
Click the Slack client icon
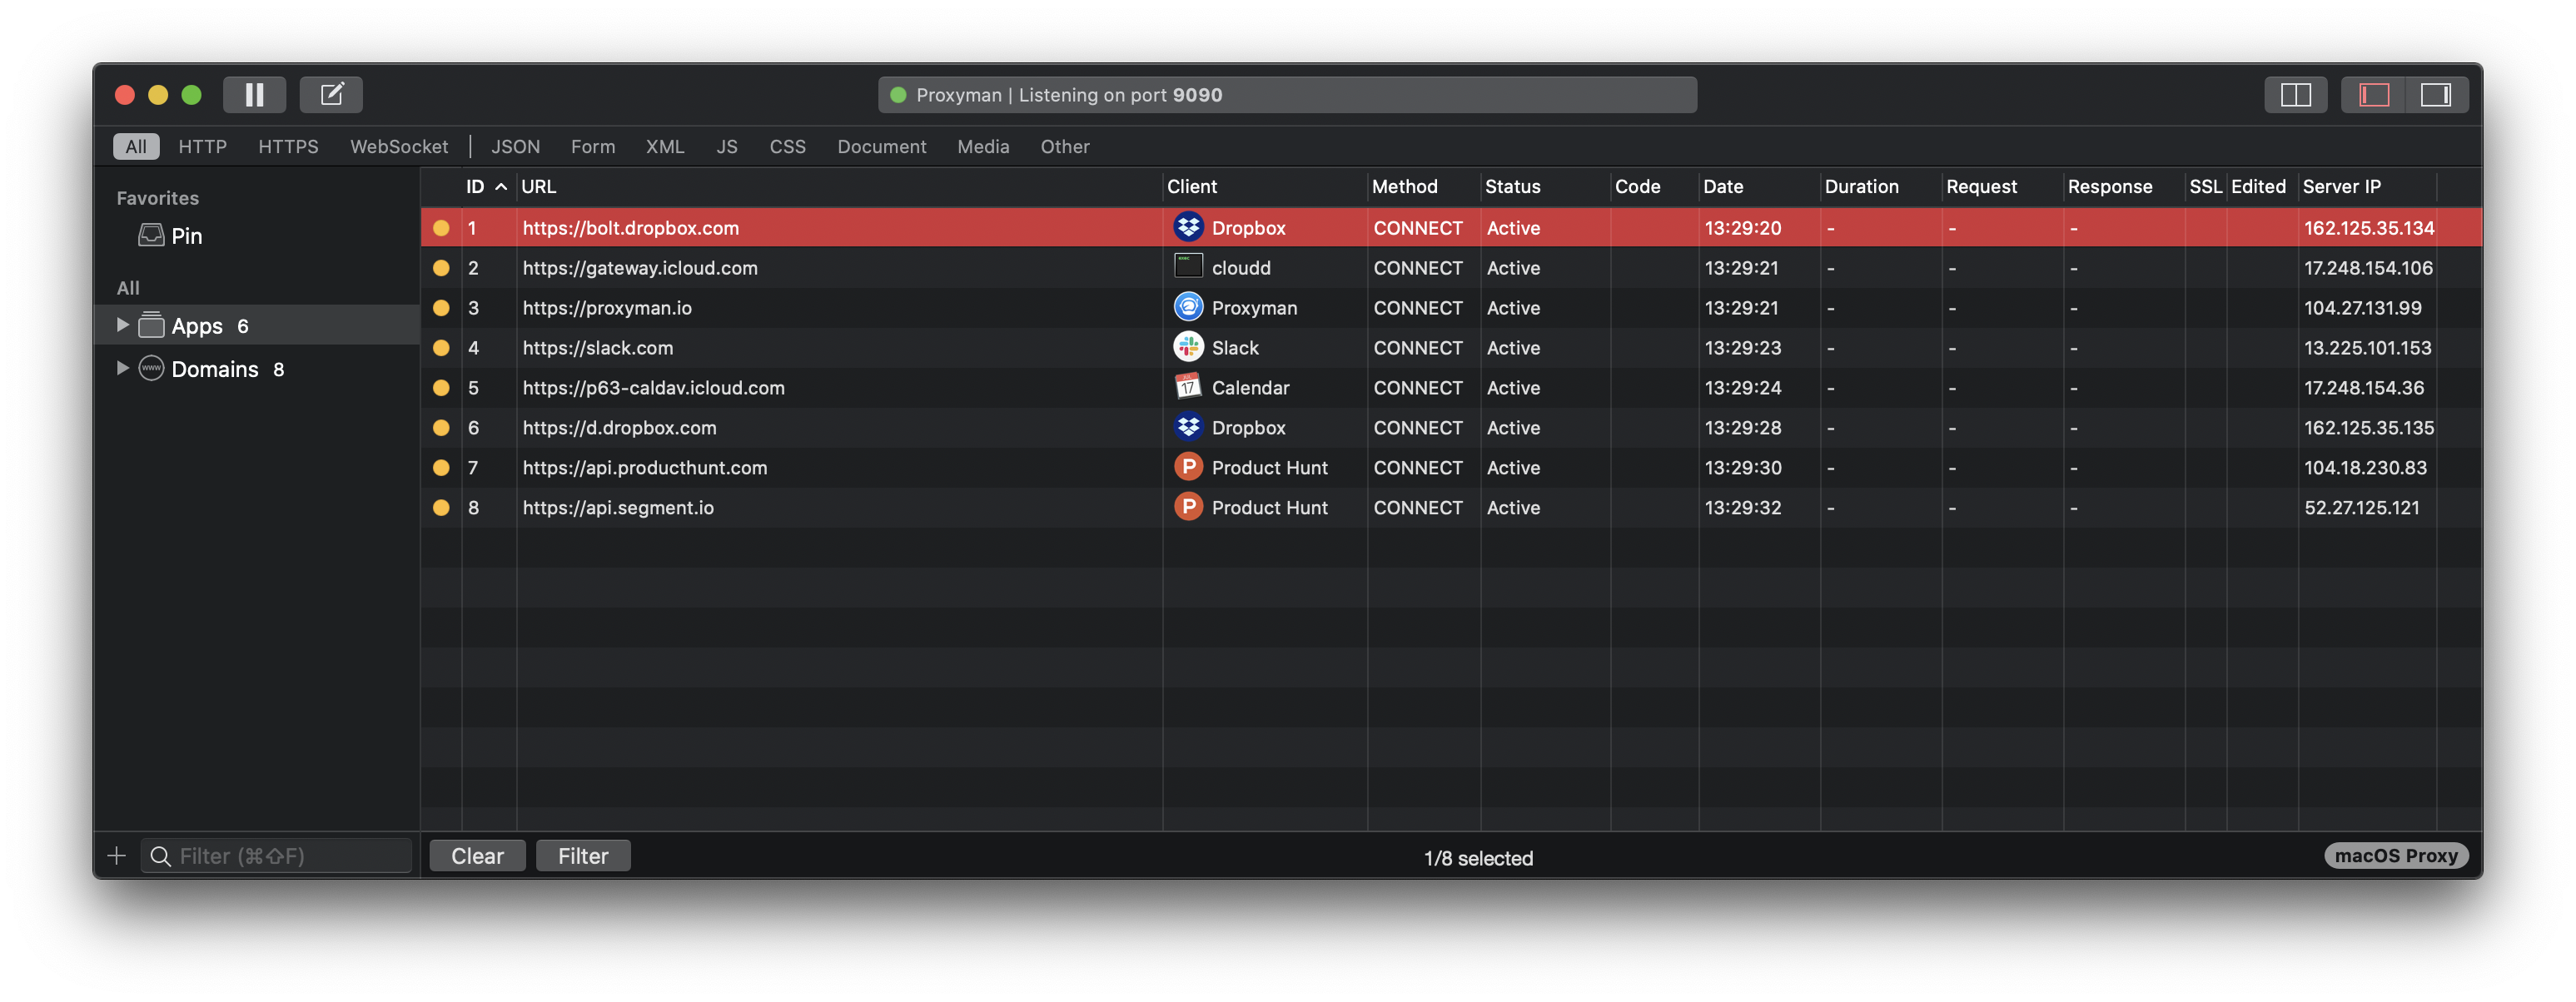coord(1187,347)
